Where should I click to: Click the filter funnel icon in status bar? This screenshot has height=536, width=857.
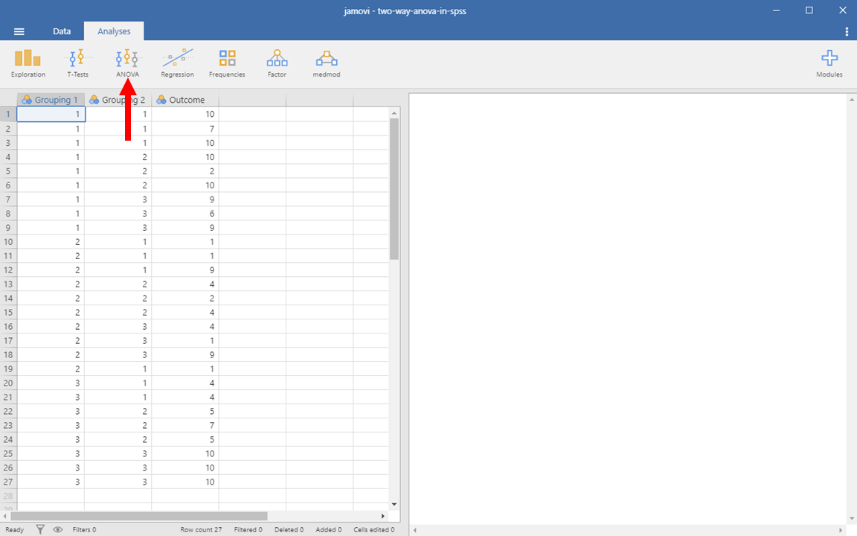coord(41,529)
